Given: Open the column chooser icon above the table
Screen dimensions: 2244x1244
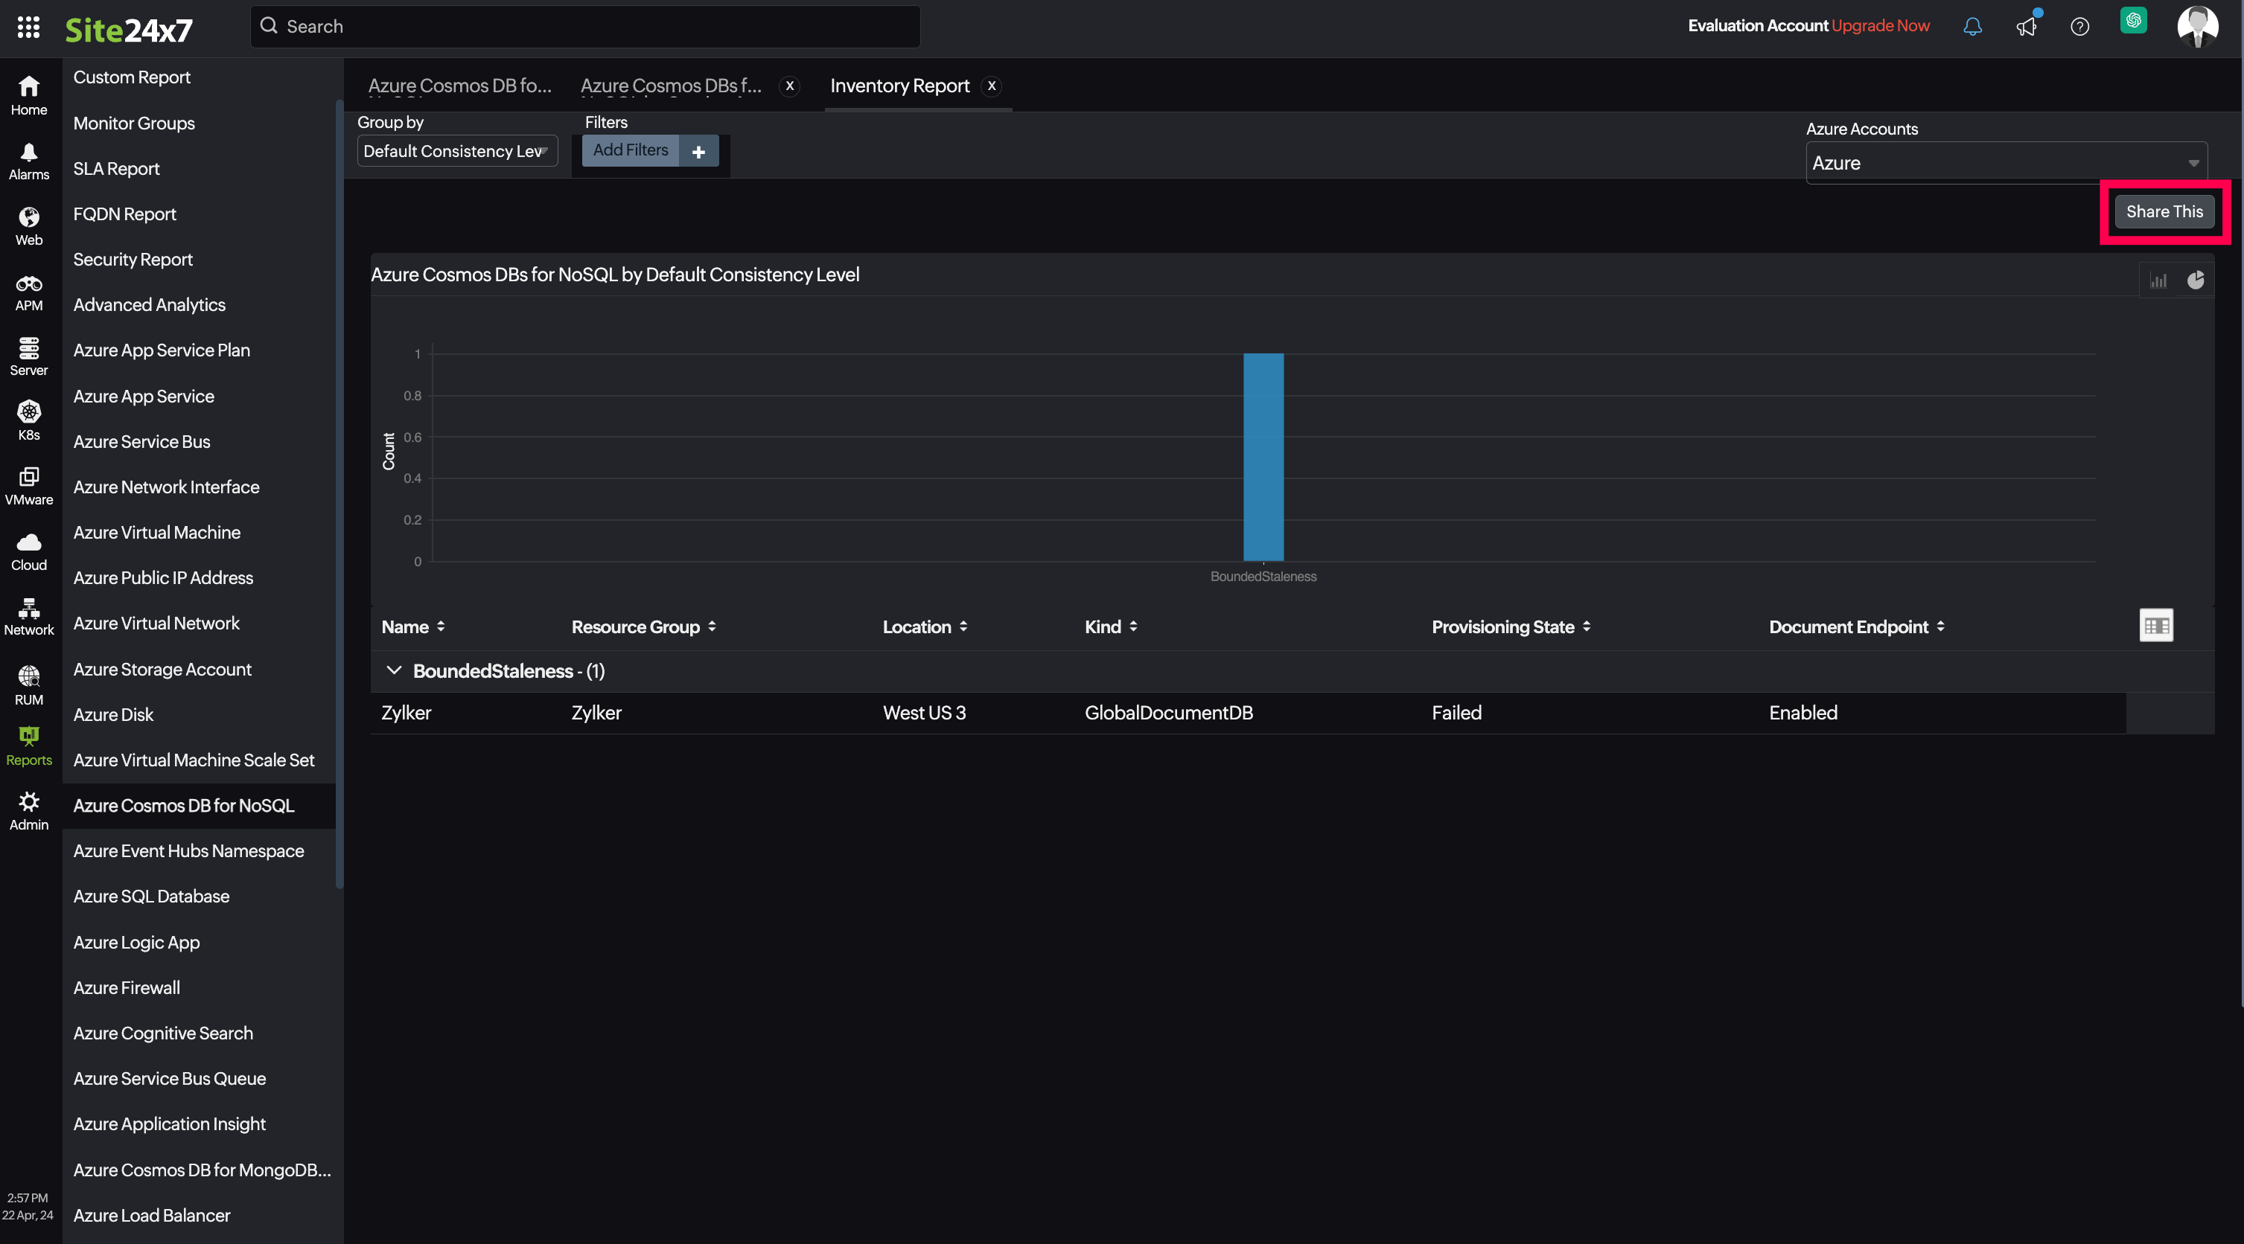Looking at the screenshot, I should point(2157,625).
